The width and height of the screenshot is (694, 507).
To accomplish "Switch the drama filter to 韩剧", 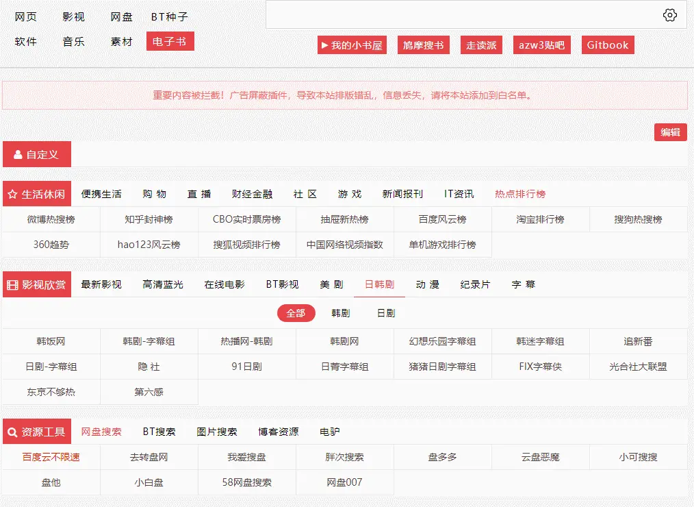I will [342, 313].
